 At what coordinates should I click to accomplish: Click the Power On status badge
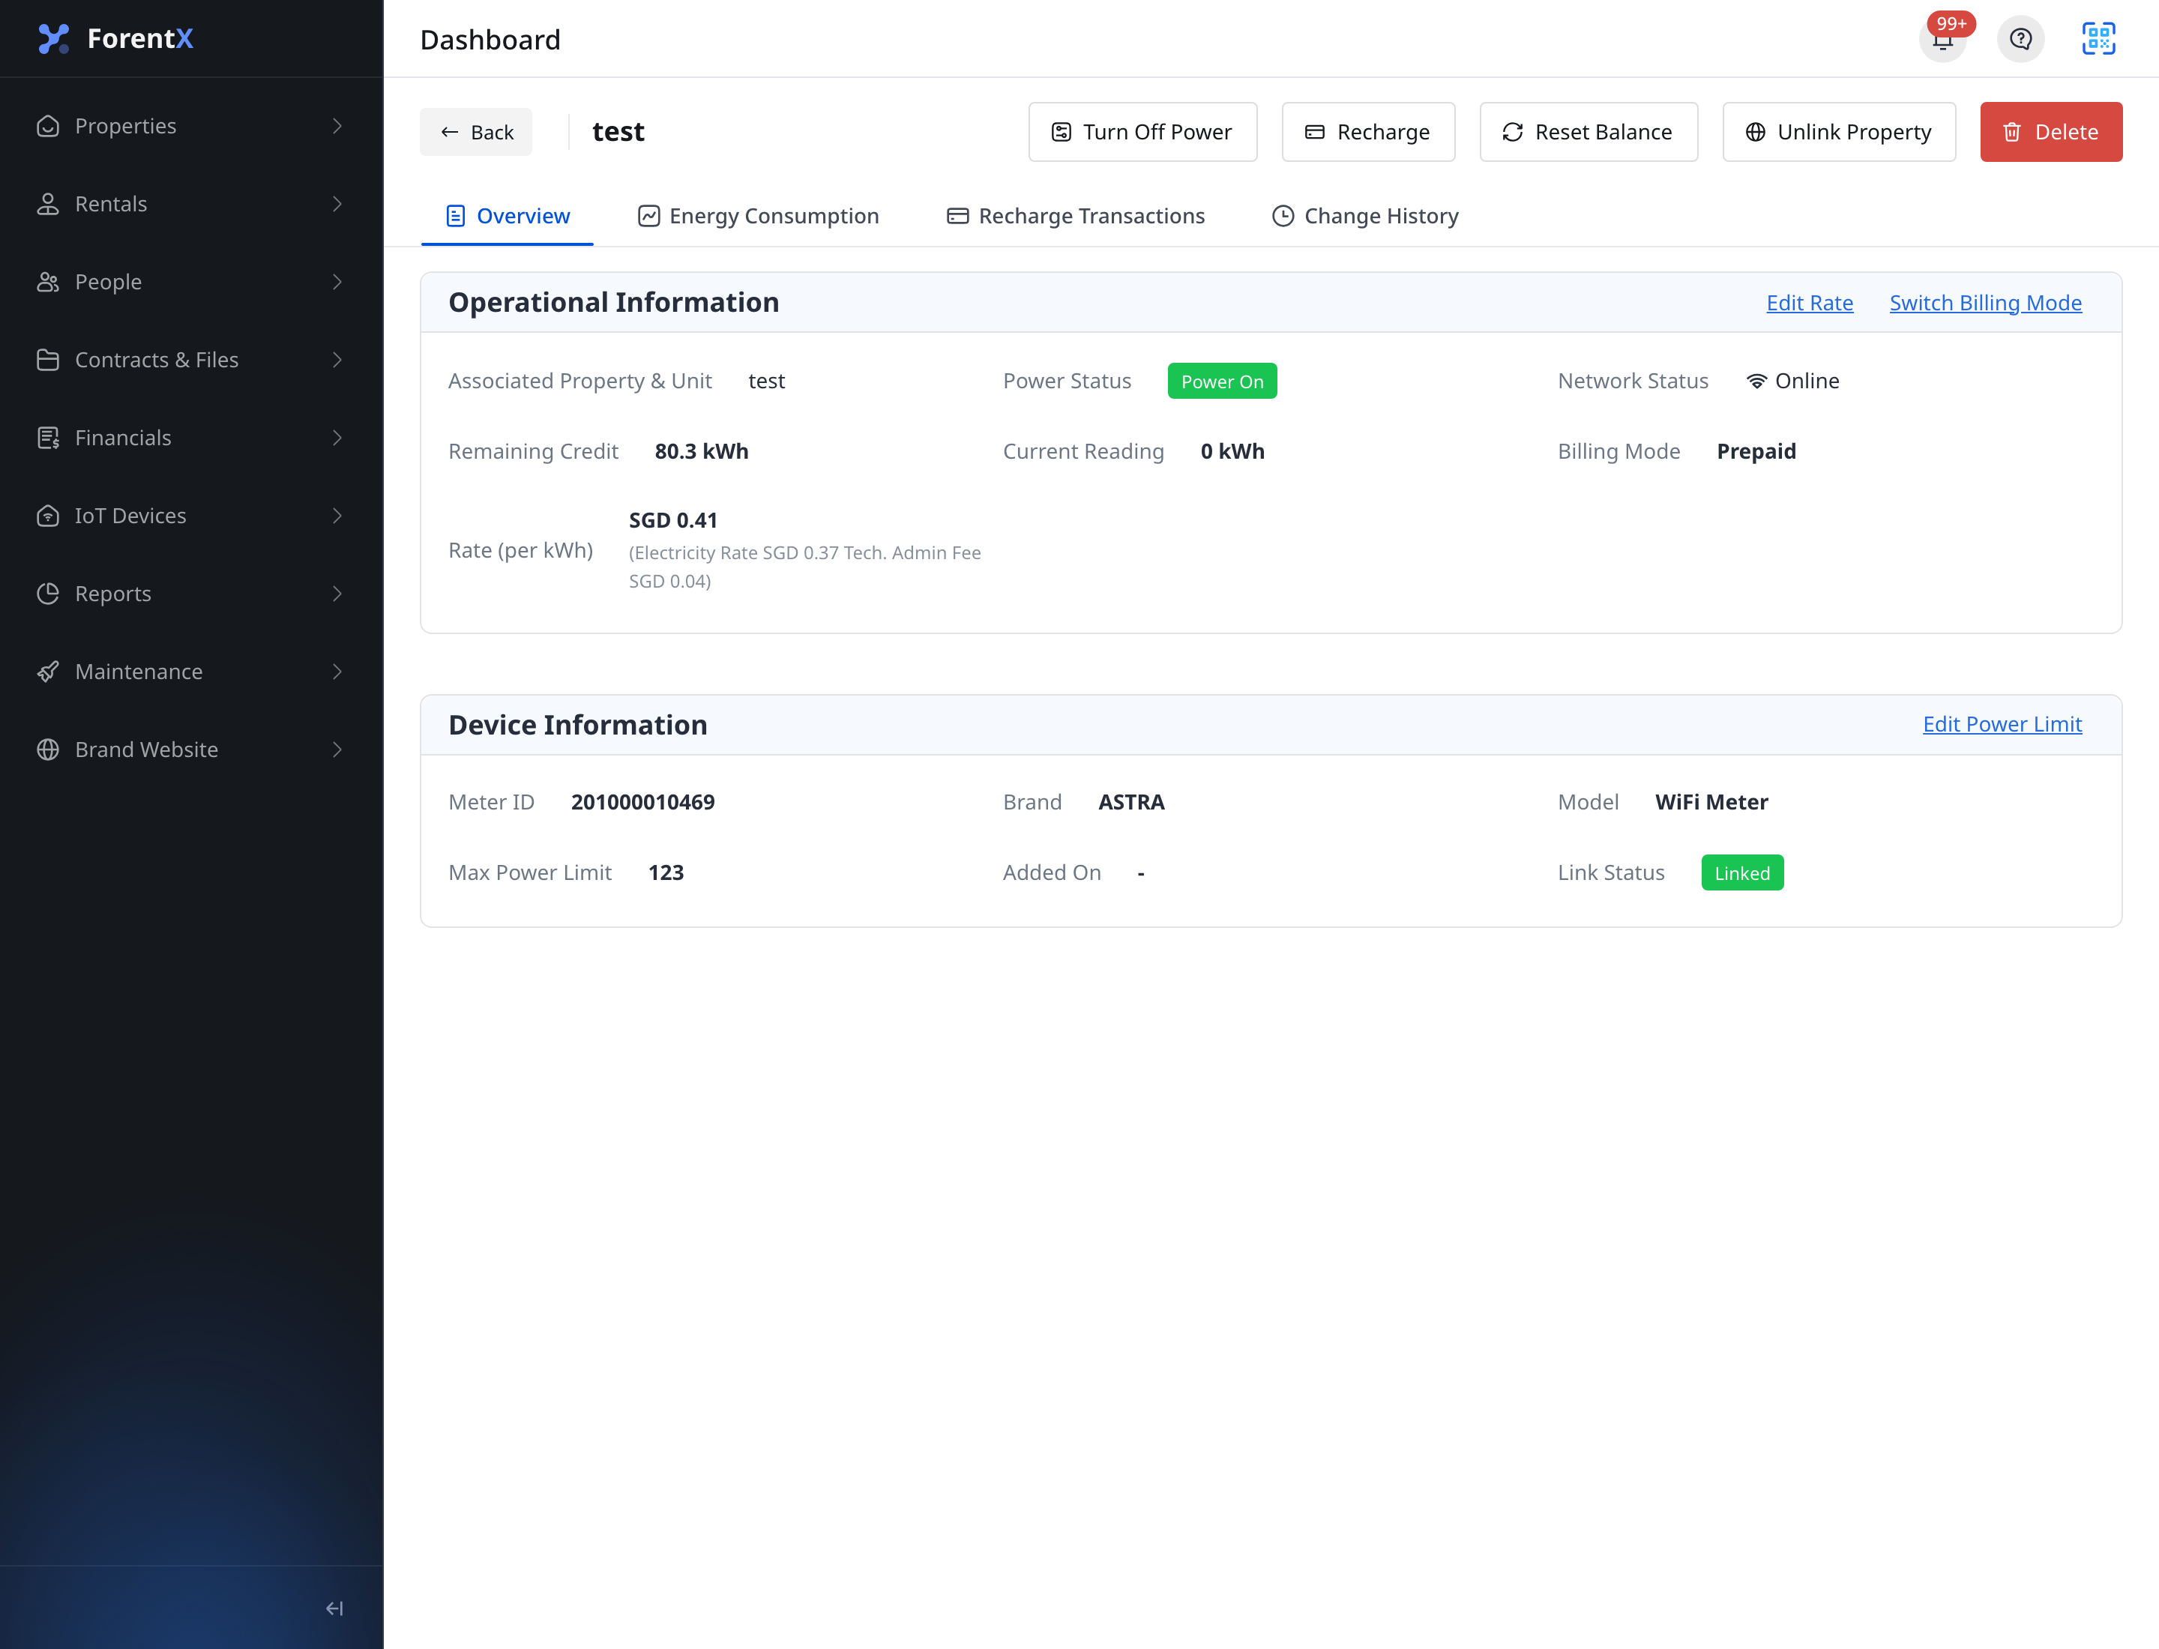[1221, 381]
